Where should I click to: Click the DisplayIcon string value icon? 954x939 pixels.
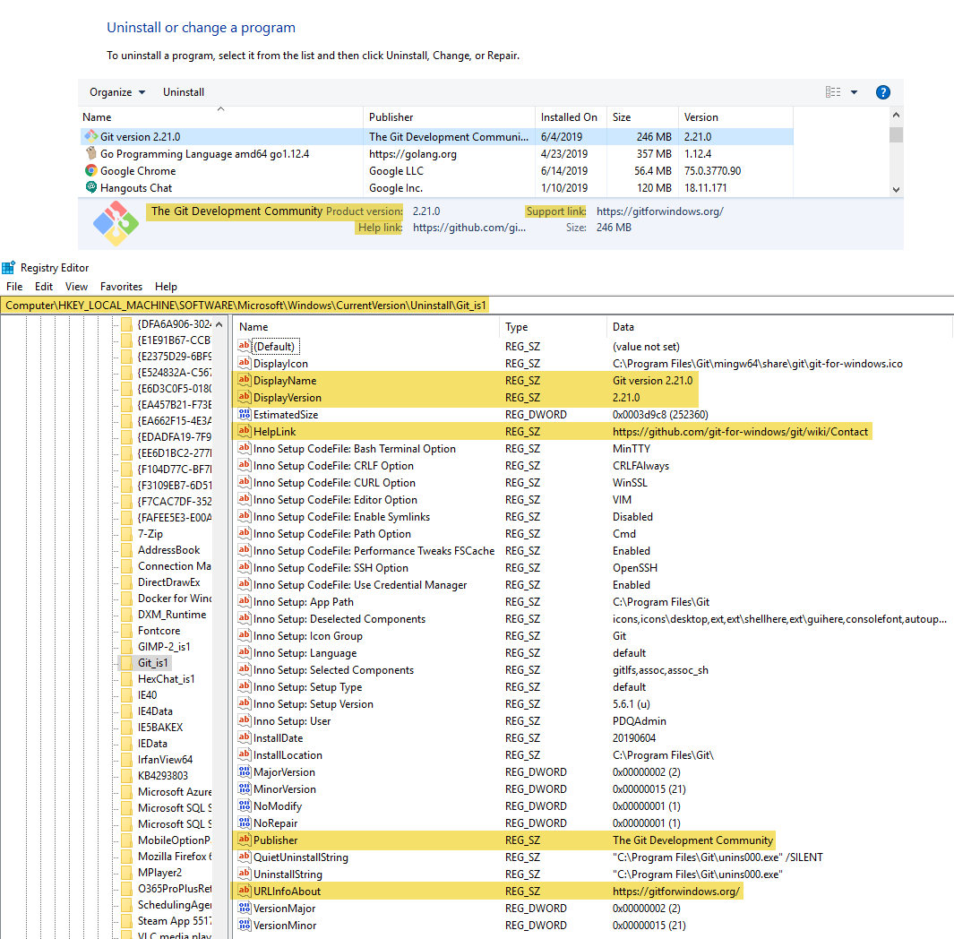pyautogui.click(x=244, y=363)
